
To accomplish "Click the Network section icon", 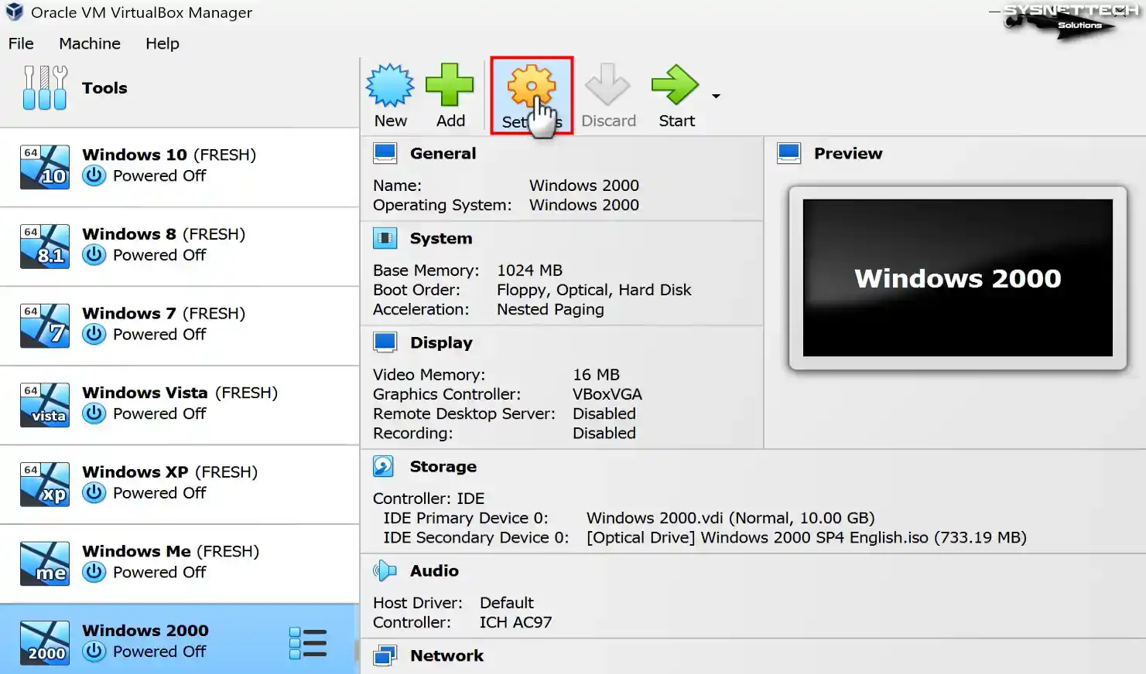I will point(385,655).
